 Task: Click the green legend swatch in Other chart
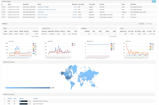click(x=150, y=49)
